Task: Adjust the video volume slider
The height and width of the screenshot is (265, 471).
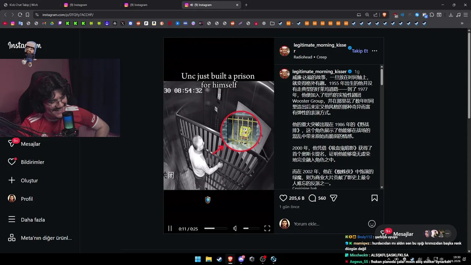Action: [251, 229]
